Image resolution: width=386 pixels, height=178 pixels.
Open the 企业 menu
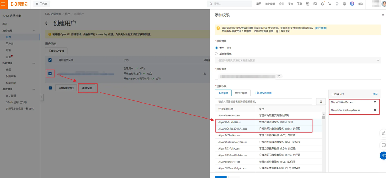point(282,4)
